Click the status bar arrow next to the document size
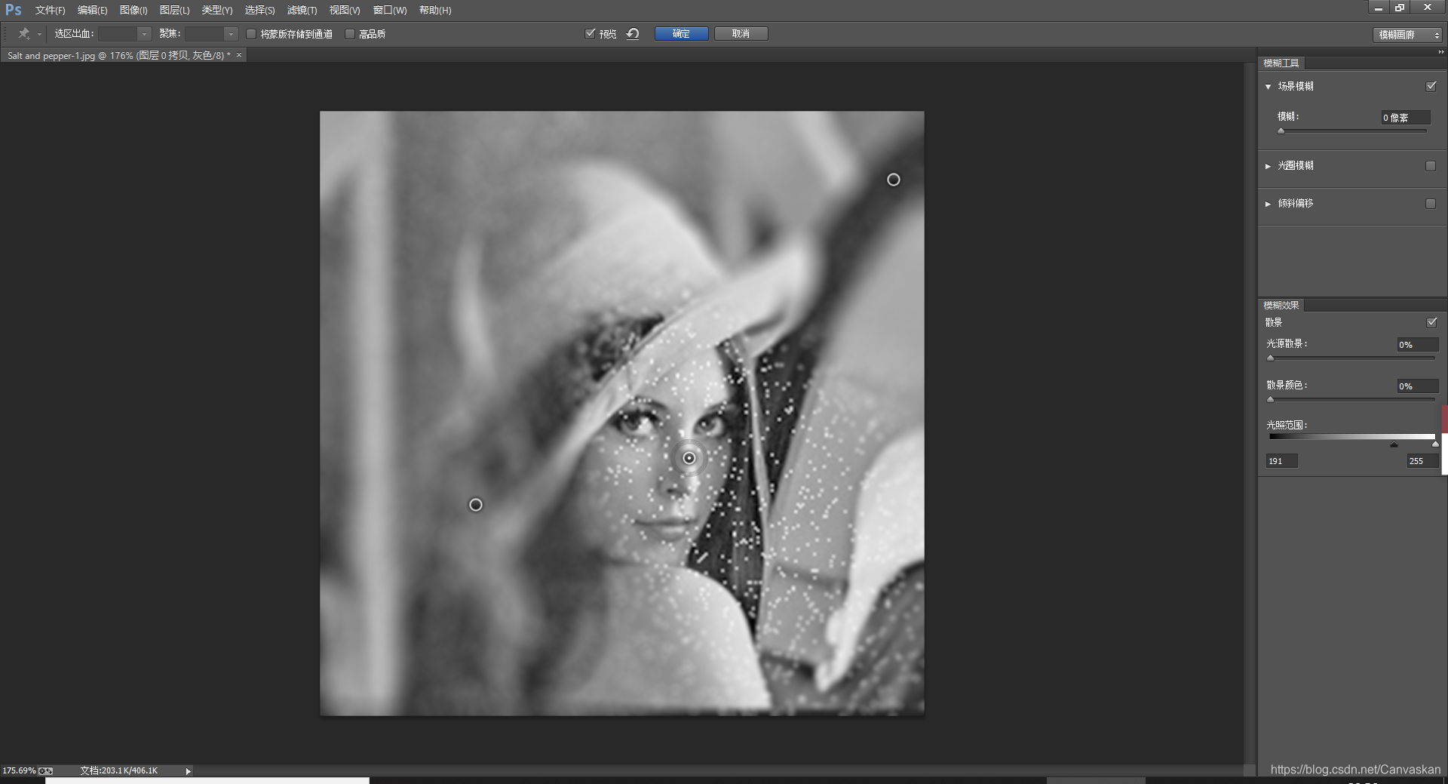This screenshot has width=1448, height=784. pos(188,771)
